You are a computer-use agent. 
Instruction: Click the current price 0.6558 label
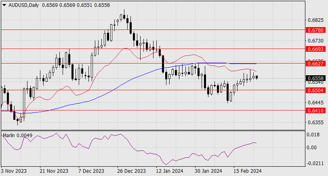pos(315,78)
